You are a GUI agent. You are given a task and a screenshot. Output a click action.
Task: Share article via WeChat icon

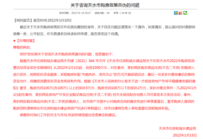[185, 13]
